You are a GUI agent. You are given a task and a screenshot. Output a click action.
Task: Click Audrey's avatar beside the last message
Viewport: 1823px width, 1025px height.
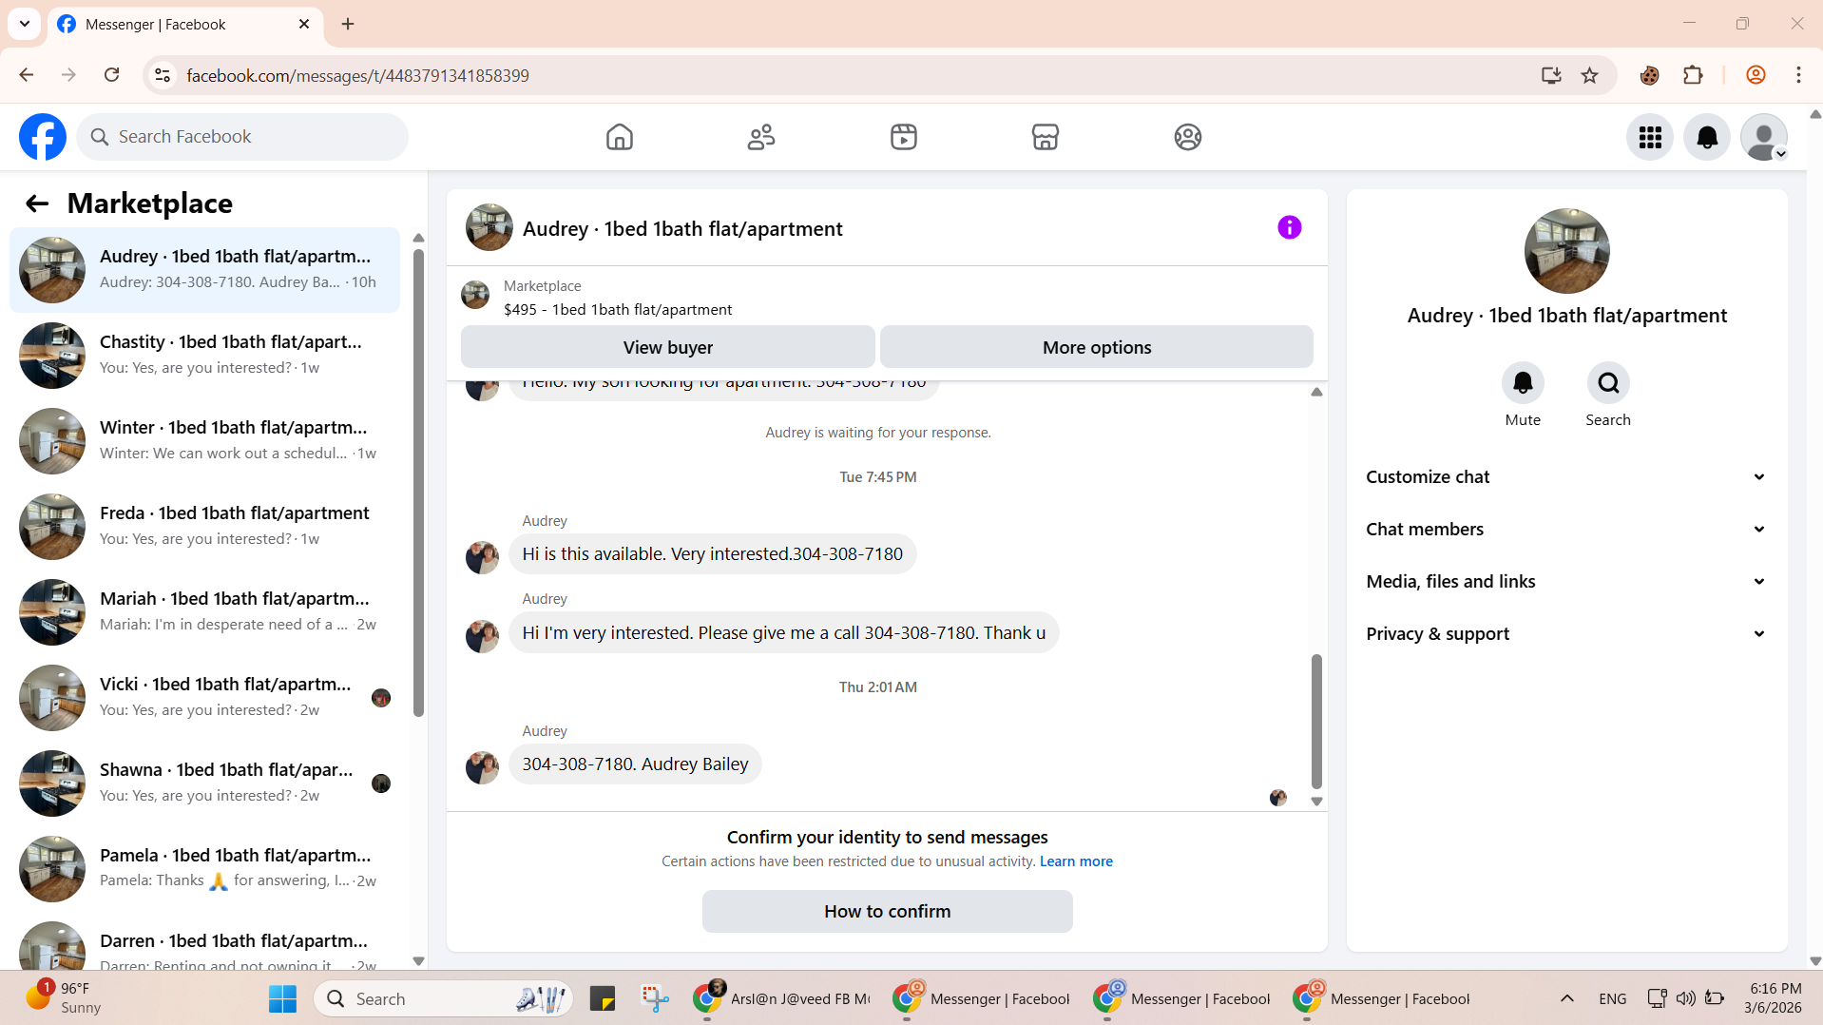point(482,766)
